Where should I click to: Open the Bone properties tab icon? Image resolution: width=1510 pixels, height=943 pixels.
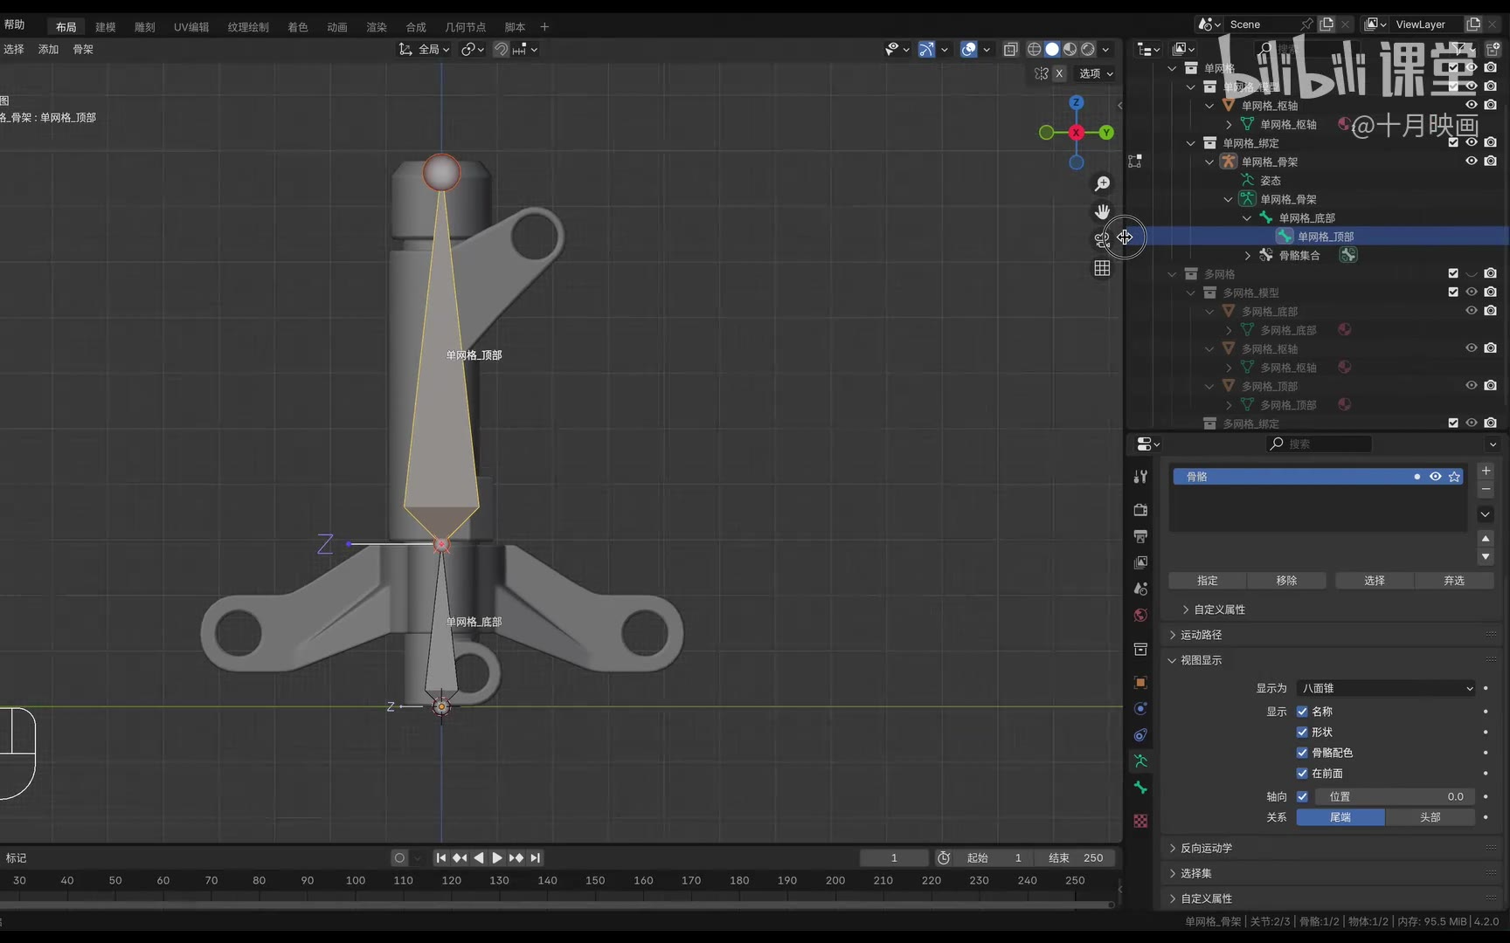(1140, 788)
